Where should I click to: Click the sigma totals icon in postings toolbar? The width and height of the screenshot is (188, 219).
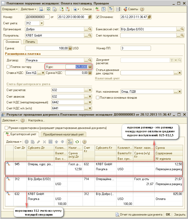click(x=70, y=142)
